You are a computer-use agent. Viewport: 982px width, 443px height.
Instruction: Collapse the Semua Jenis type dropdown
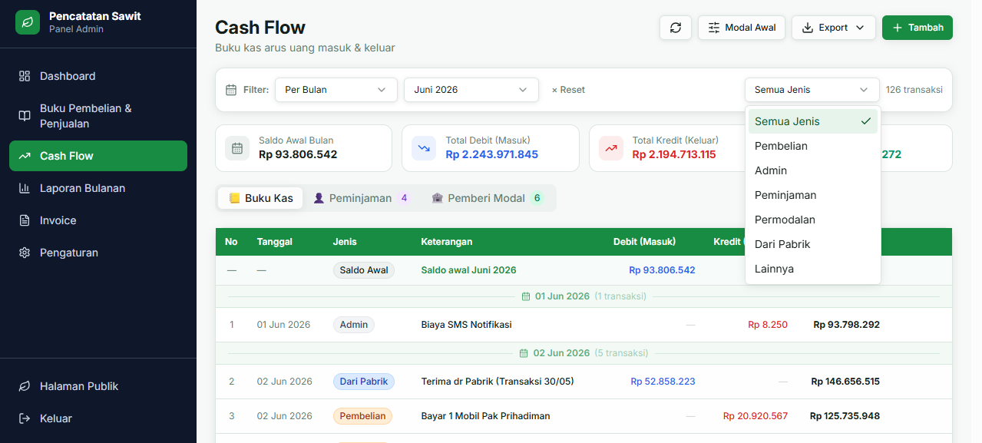(812, 90)
